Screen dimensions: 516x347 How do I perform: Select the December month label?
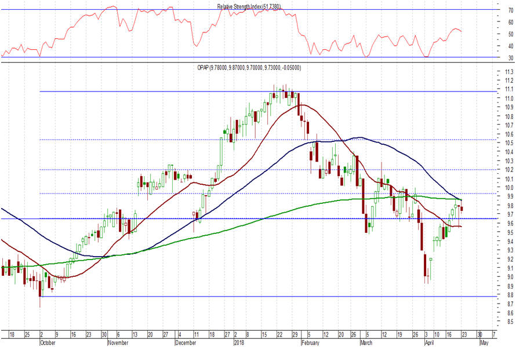pyautogui.click(x=186, y=343)
